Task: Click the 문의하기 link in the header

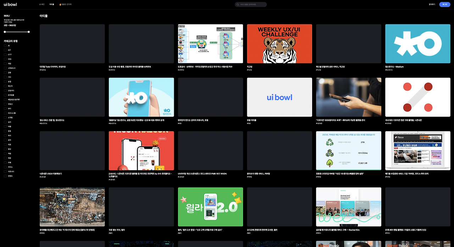Action: click(432, 5)
